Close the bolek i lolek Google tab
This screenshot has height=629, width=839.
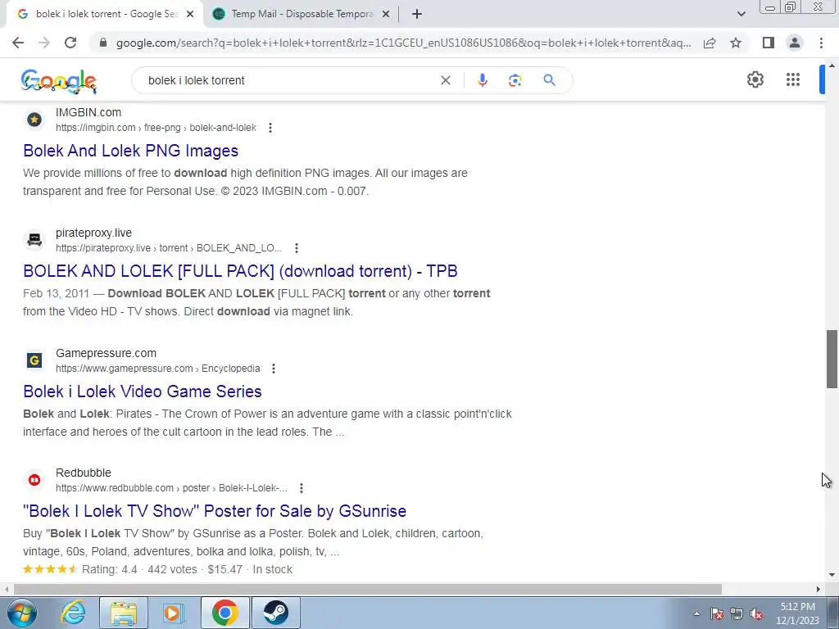click(190, 15)
